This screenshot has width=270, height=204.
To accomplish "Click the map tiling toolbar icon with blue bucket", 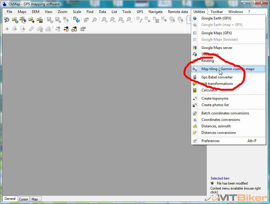I will [76, 20].
